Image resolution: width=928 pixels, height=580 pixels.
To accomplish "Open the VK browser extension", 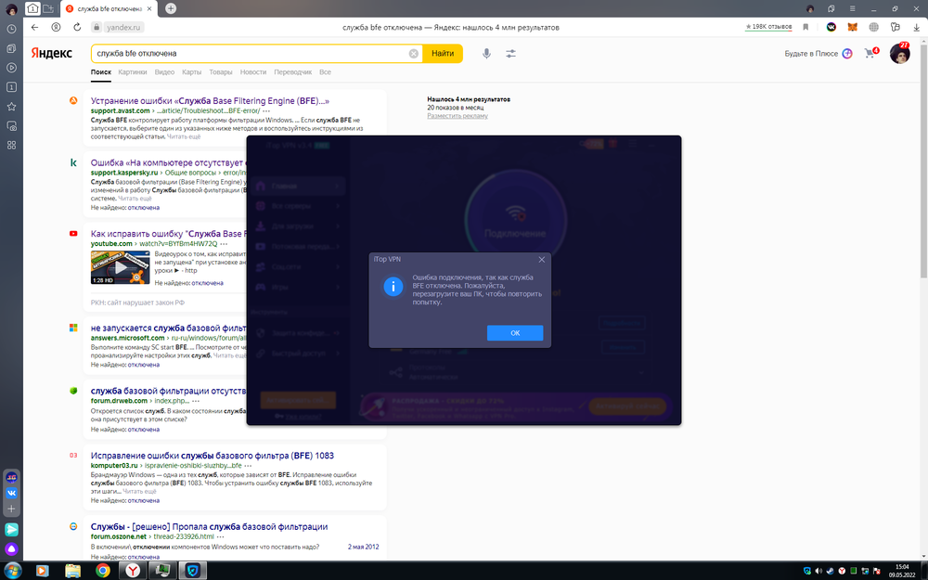I will tap(831, 27).
